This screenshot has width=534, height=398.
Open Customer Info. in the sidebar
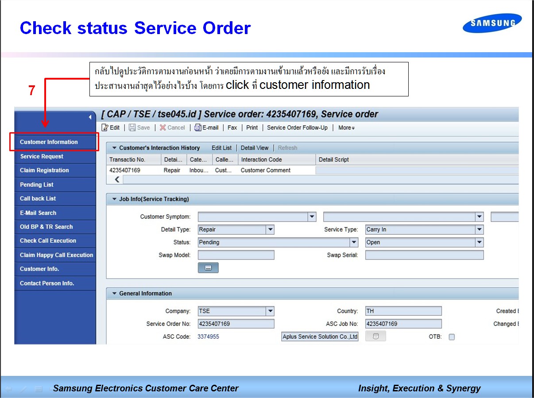point(55,269)
